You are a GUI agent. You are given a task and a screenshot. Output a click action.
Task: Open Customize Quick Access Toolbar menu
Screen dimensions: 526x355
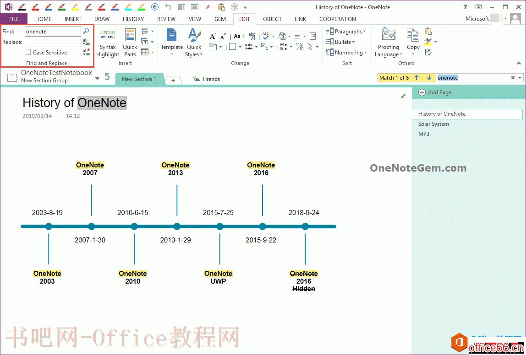246,7
